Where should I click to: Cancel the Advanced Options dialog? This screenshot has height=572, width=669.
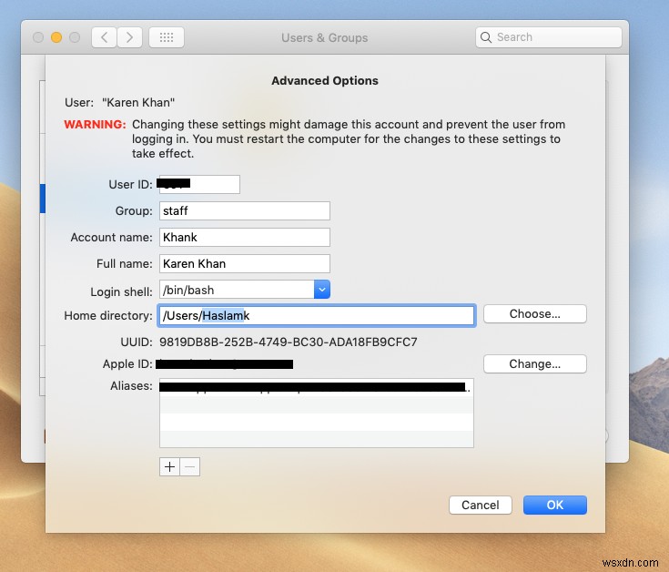tap(481, 505)
